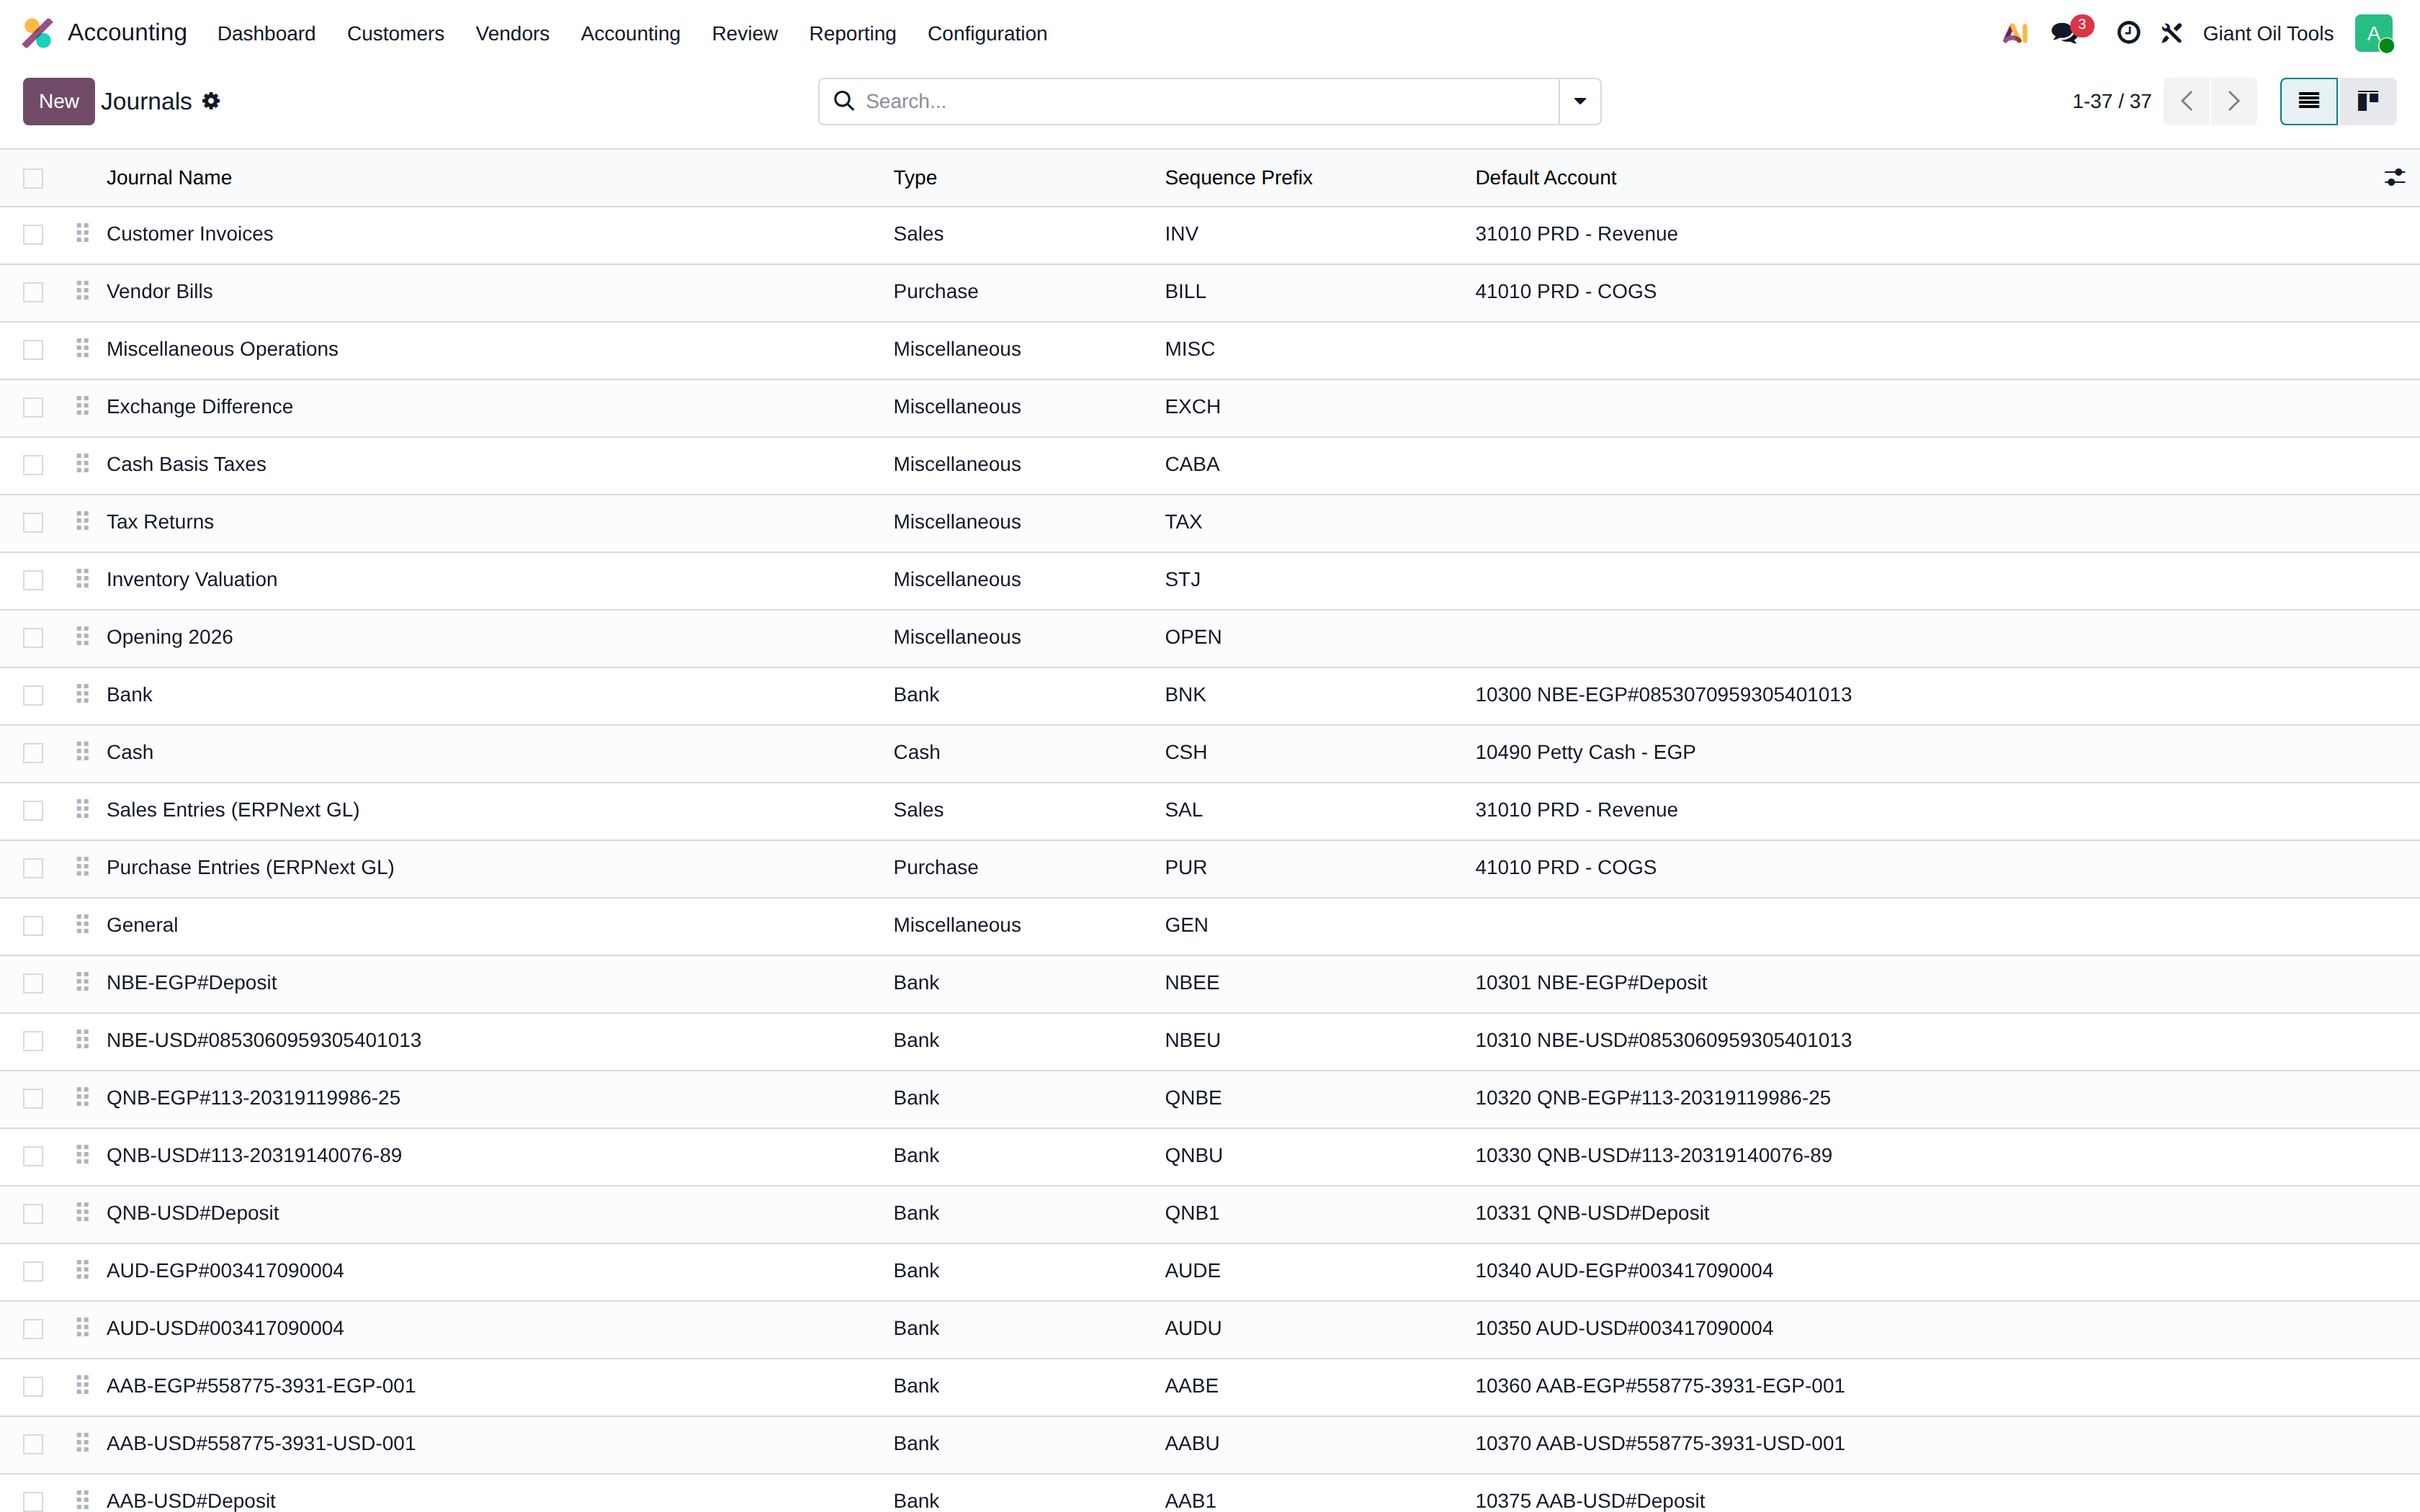Click the drag handle for Customer Invoices

(x=83, y=233)
